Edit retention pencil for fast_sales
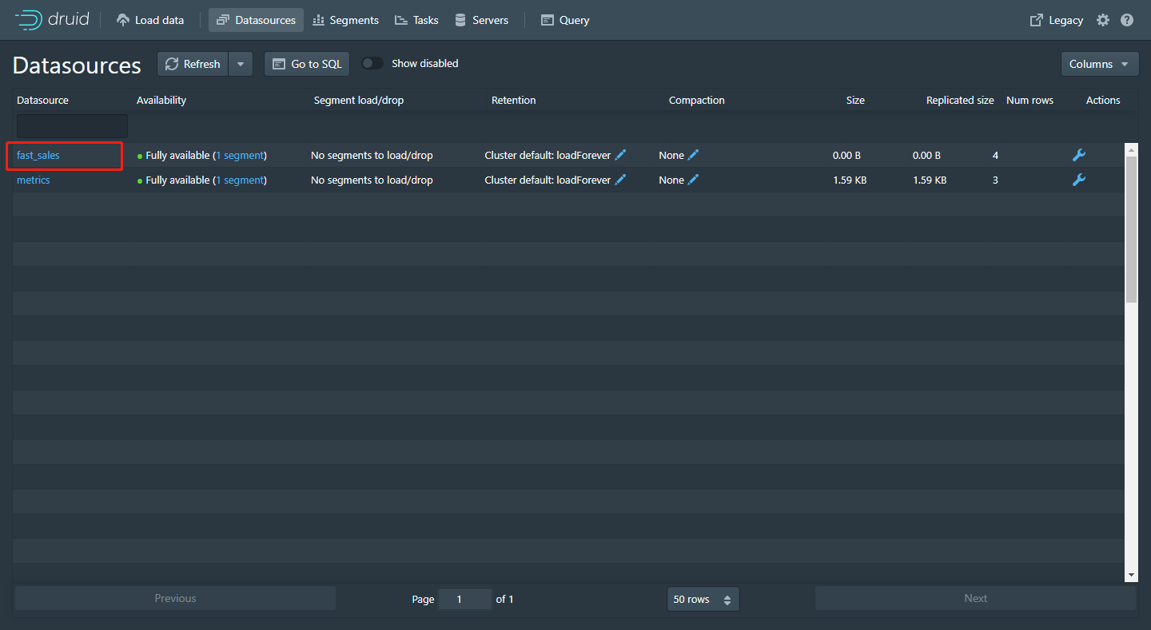Image resolution: width=1151 pixels, height=630 pixels. click(620, 155)
